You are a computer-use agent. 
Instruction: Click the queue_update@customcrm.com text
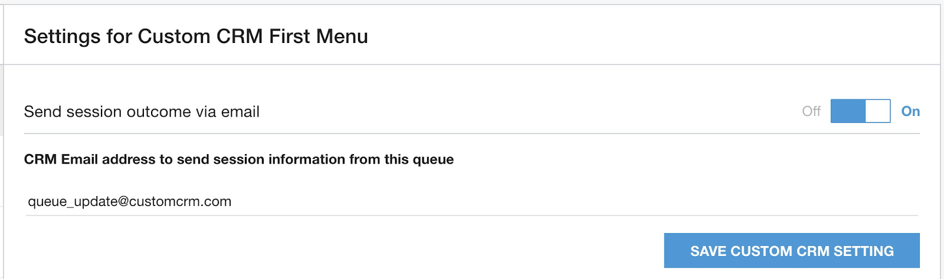pos(130,202)
